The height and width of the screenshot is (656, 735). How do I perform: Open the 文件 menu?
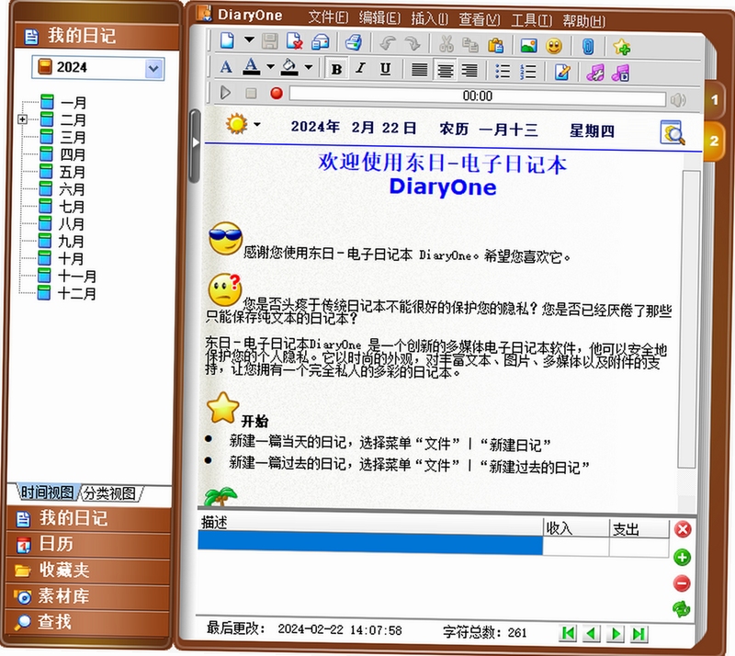[x=328, y=17]
